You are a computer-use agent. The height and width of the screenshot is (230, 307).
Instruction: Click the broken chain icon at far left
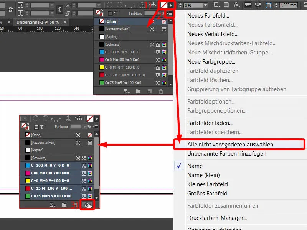(10, 10)
